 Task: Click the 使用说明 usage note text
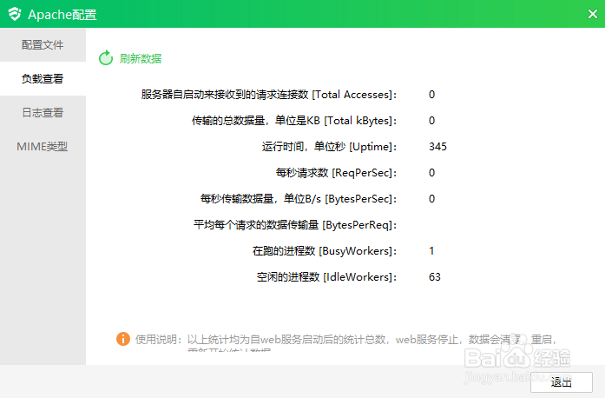(x=345, y=342)
